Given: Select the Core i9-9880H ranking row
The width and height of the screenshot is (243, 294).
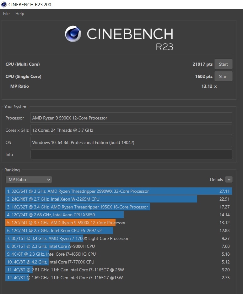Looking at the screenshot, I should [119, 246].
